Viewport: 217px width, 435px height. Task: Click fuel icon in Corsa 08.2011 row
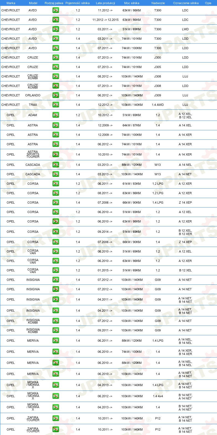click(x=55, y=193)
